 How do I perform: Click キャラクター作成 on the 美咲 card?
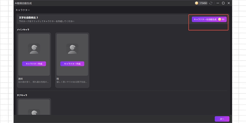point(34,64)
